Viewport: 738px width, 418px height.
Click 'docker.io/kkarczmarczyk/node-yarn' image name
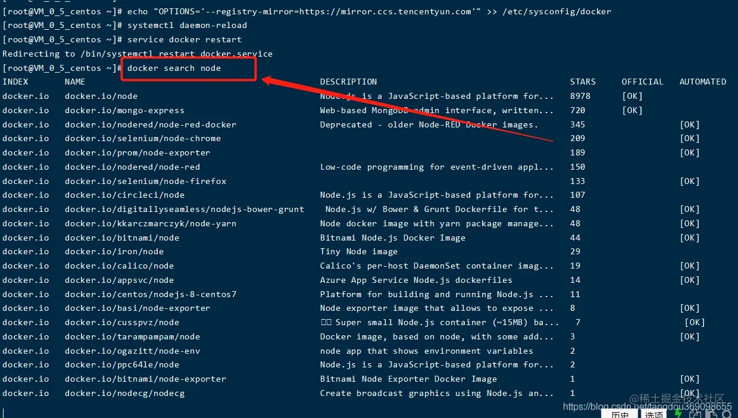[151, 223]
